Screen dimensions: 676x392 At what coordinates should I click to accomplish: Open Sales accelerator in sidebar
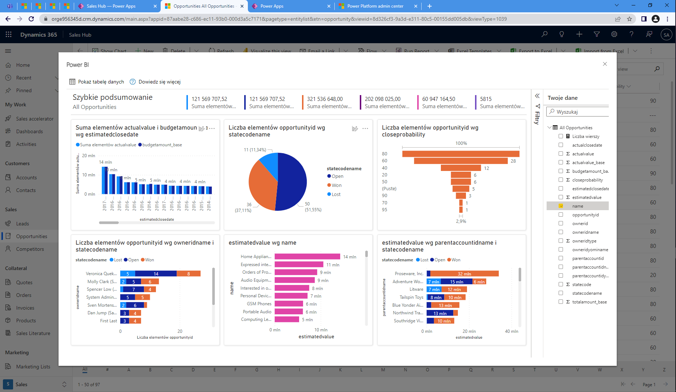pyautogui.click(x=35, y=119)
